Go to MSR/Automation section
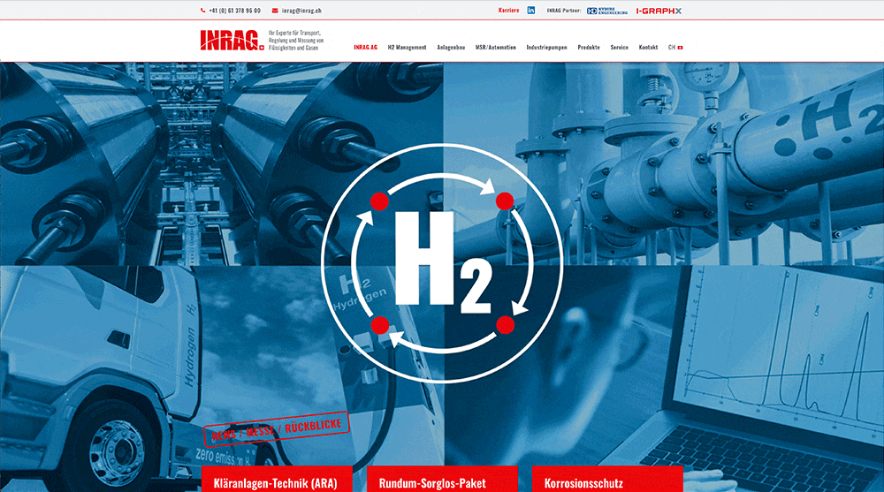 click(x=495, y=47)
